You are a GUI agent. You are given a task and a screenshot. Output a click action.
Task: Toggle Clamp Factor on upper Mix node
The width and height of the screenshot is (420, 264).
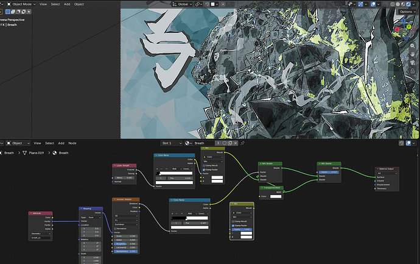tap(204, 169)
